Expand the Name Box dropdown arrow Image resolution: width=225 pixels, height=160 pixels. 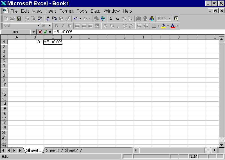coord(33,32)
